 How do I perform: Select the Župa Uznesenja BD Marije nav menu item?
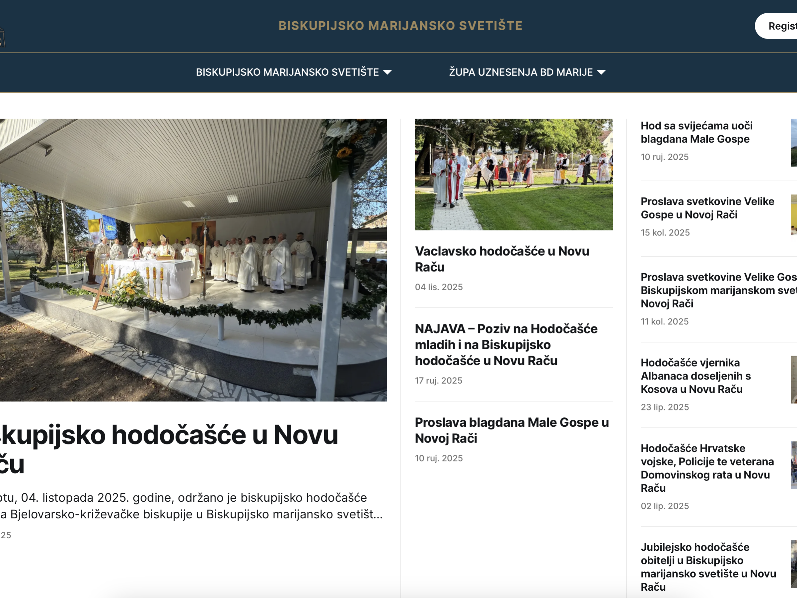pos(520,72)
